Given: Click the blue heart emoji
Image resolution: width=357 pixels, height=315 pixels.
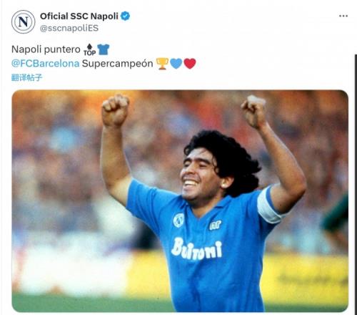Looking at the screenshot, I should pyautogui.click(x=176, y=64).
